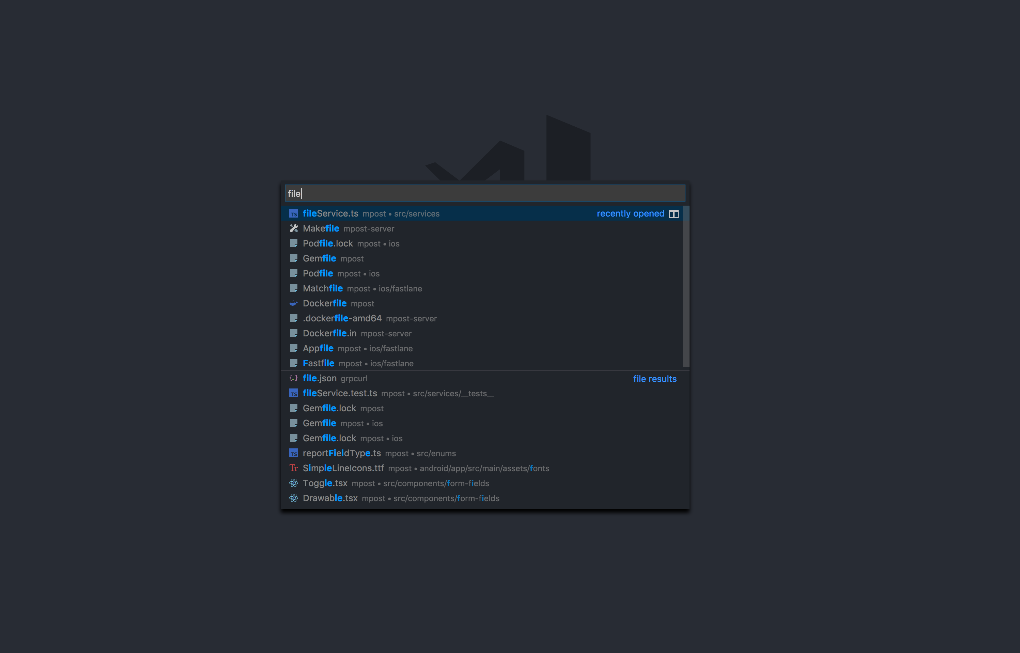Viewport: 1020px width, 653px height.
Task: Click the font icon next to SimpleLineIcons.ttf
Action: (293, 468)
